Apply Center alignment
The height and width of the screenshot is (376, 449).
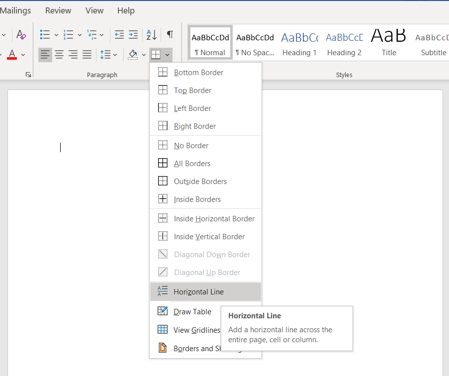click(59, 55)
